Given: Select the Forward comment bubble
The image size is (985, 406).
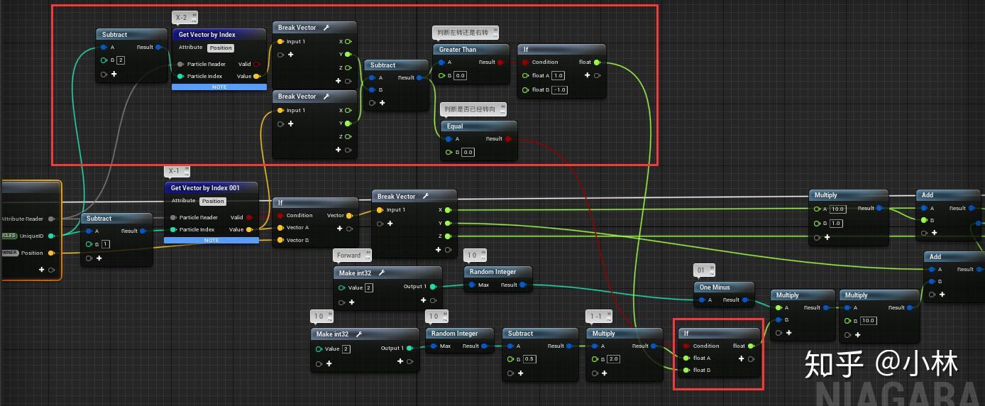Looking at the screenshot, I should point(352,256).
